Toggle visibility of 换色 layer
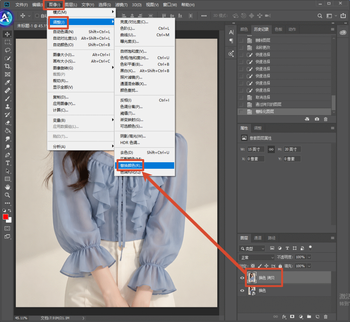This screenshot has height=322, width=350. (x=242, y=291)
